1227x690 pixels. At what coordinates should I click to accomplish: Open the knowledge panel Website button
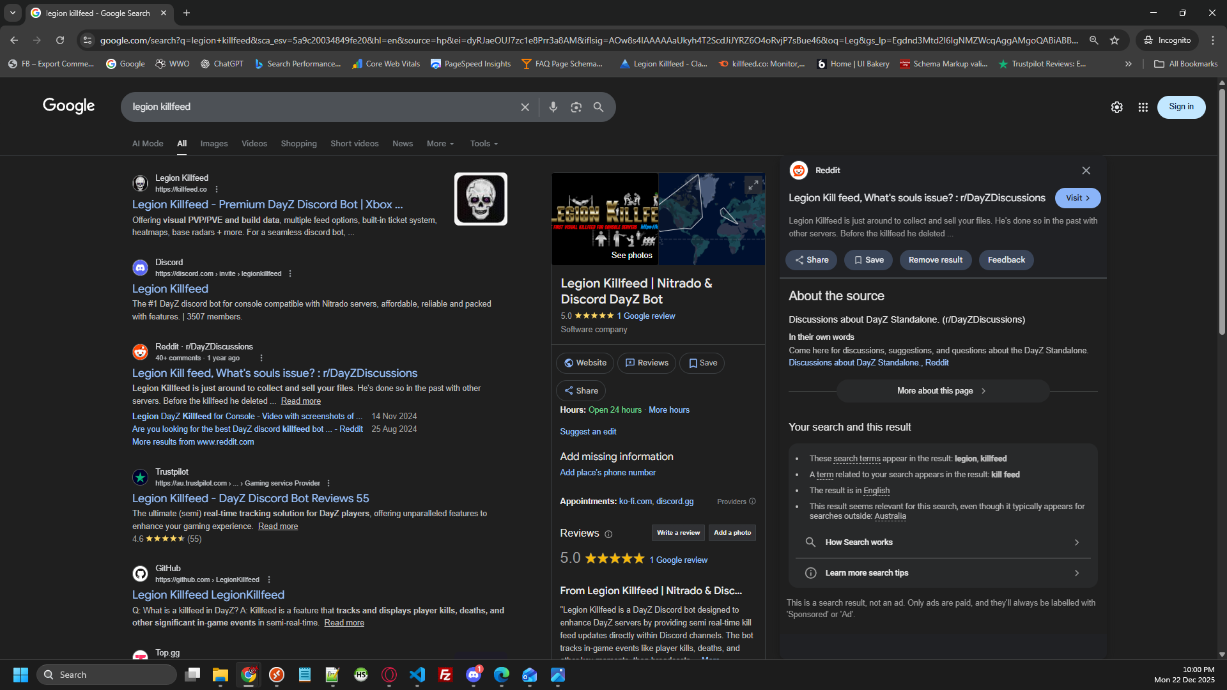(x=585, y=363)
